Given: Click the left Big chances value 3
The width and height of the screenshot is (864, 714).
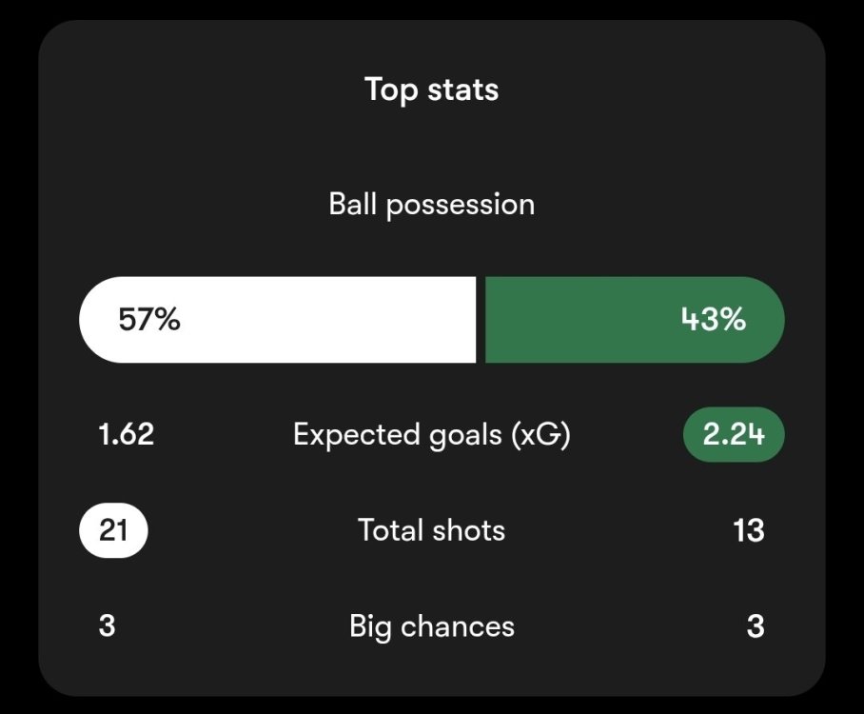Looking at the screenshot, I should point(107,626).
